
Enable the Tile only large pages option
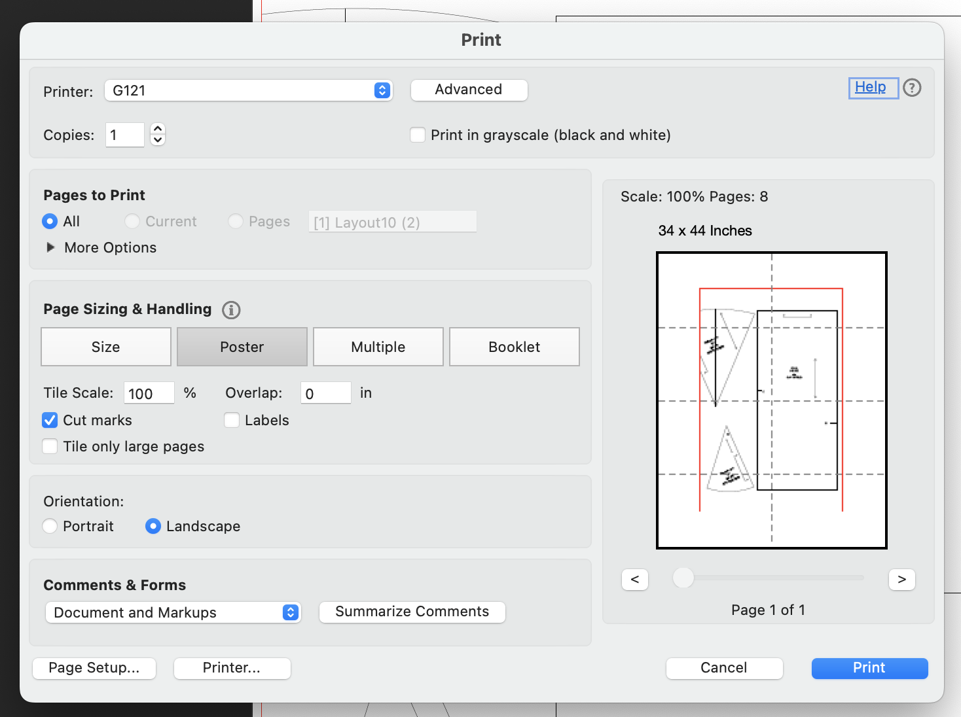(x=50, y=446)
